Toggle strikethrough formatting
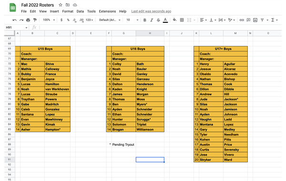The image size is (286, 181). [x=158, y=20]
